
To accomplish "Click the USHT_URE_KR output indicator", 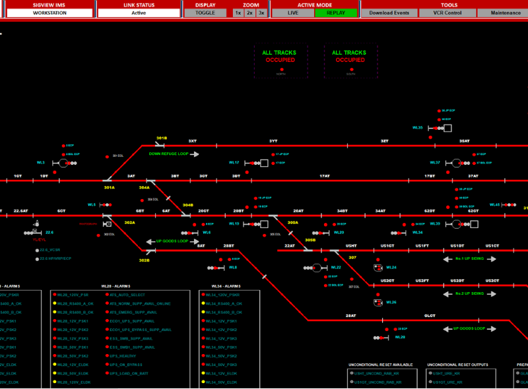I will pyautogui.click(x=430, y=373).
